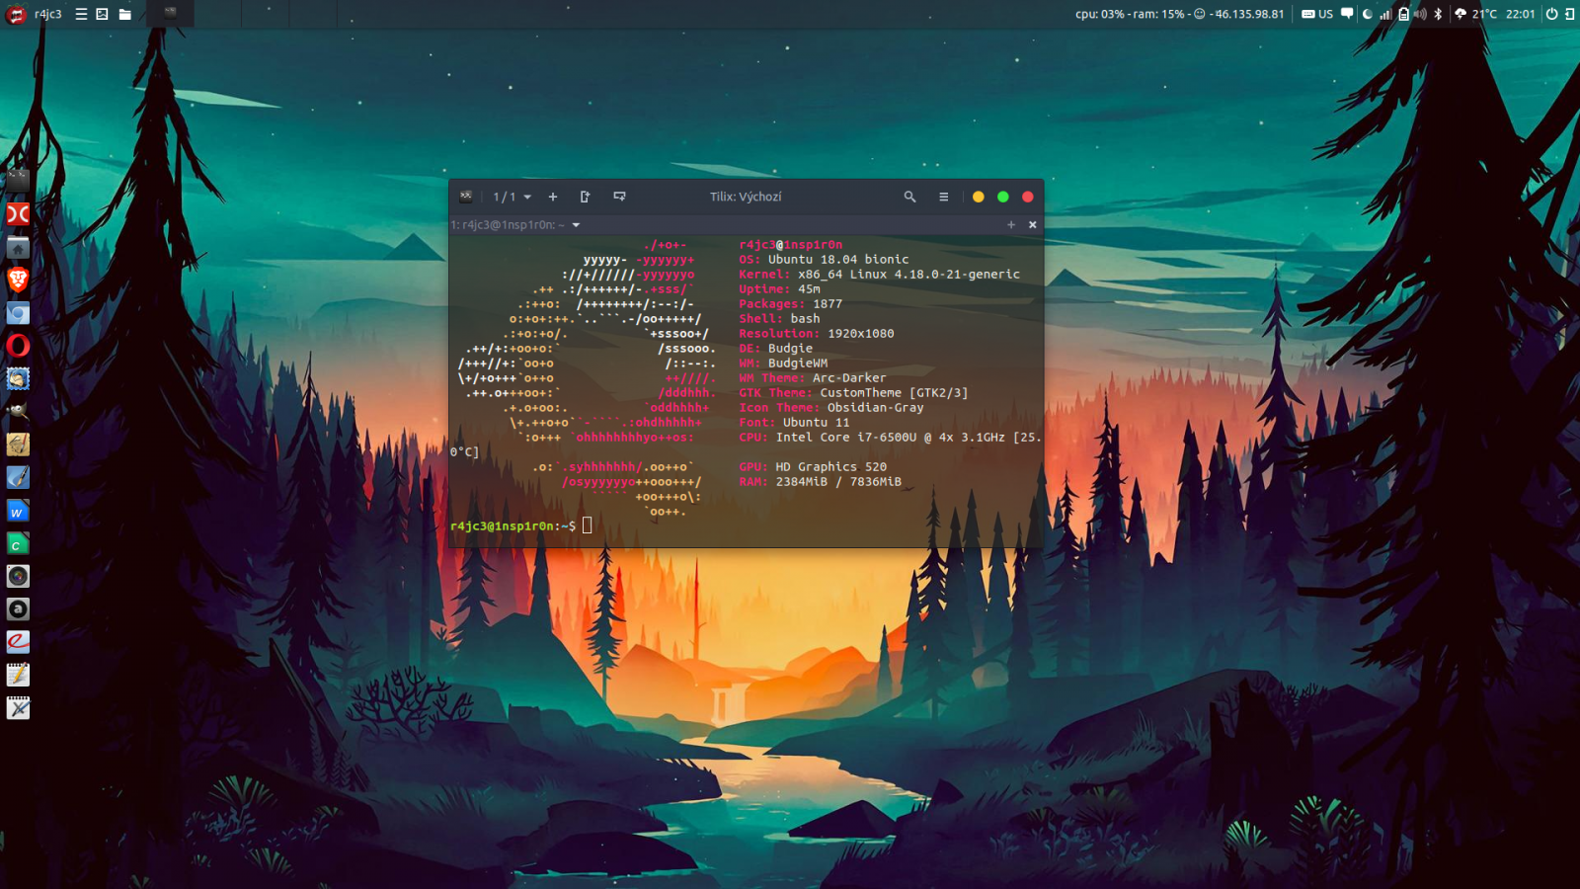Open the network indicator menu

(1385, 15)
